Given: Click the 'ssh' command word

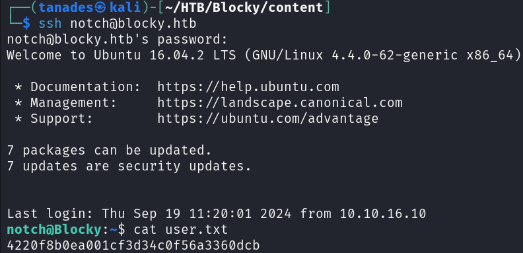Looking at the screenshot, I should tap(50, 24).
